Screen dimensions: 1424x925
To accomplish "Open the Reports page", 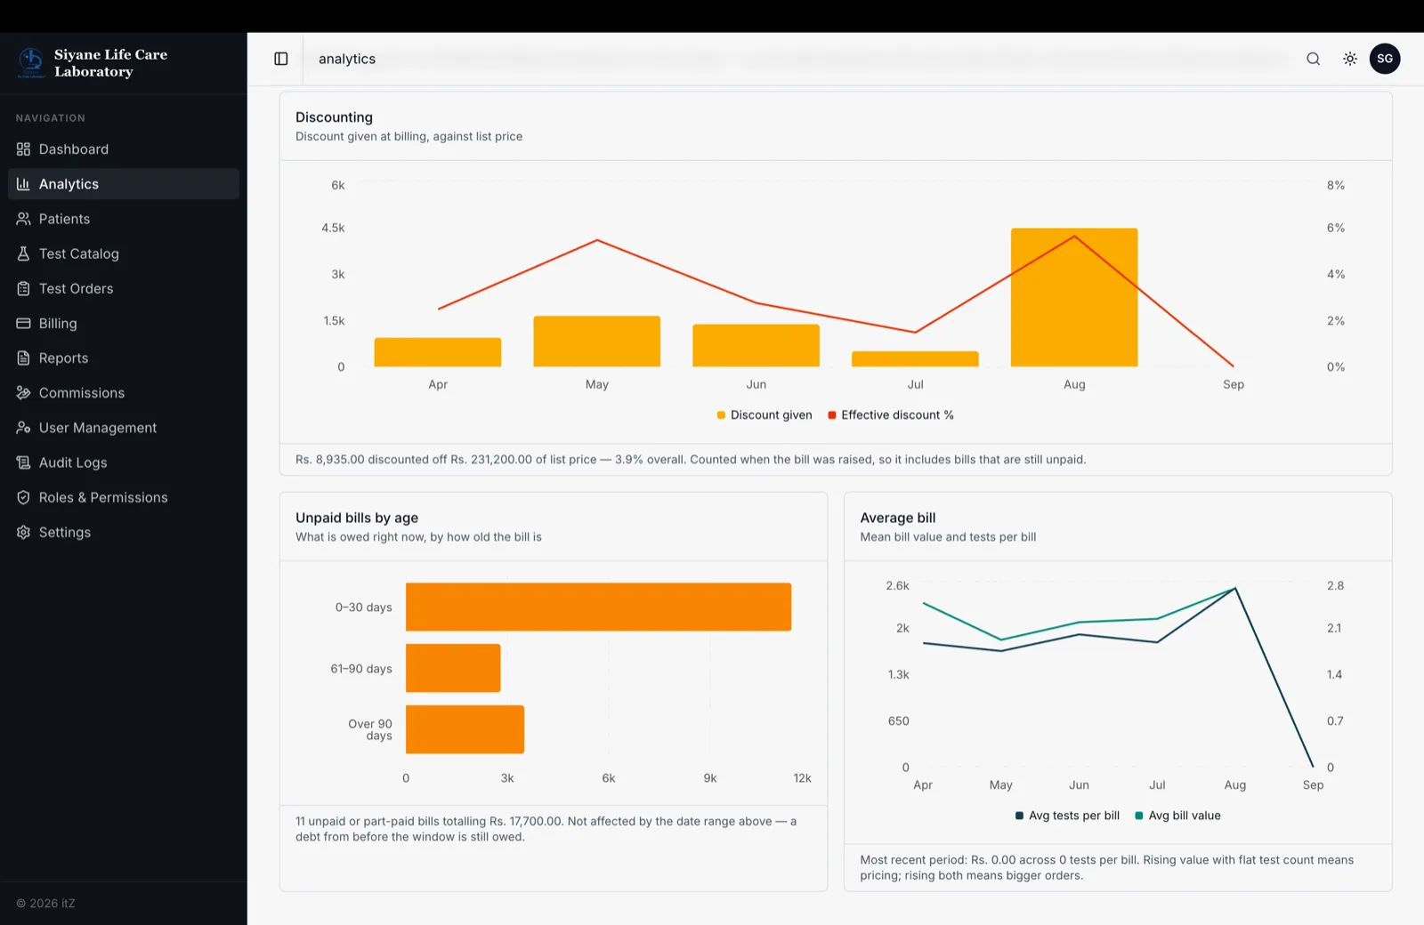I will 124,358.
